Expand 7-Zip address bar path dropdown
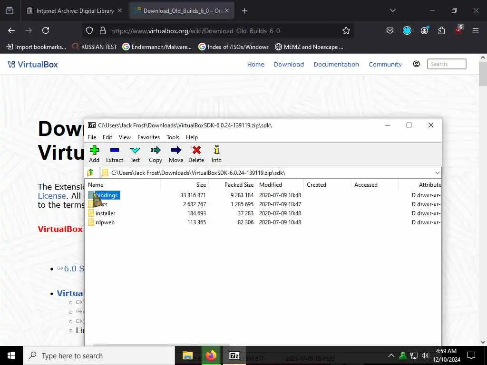 [x=438, y=173]
